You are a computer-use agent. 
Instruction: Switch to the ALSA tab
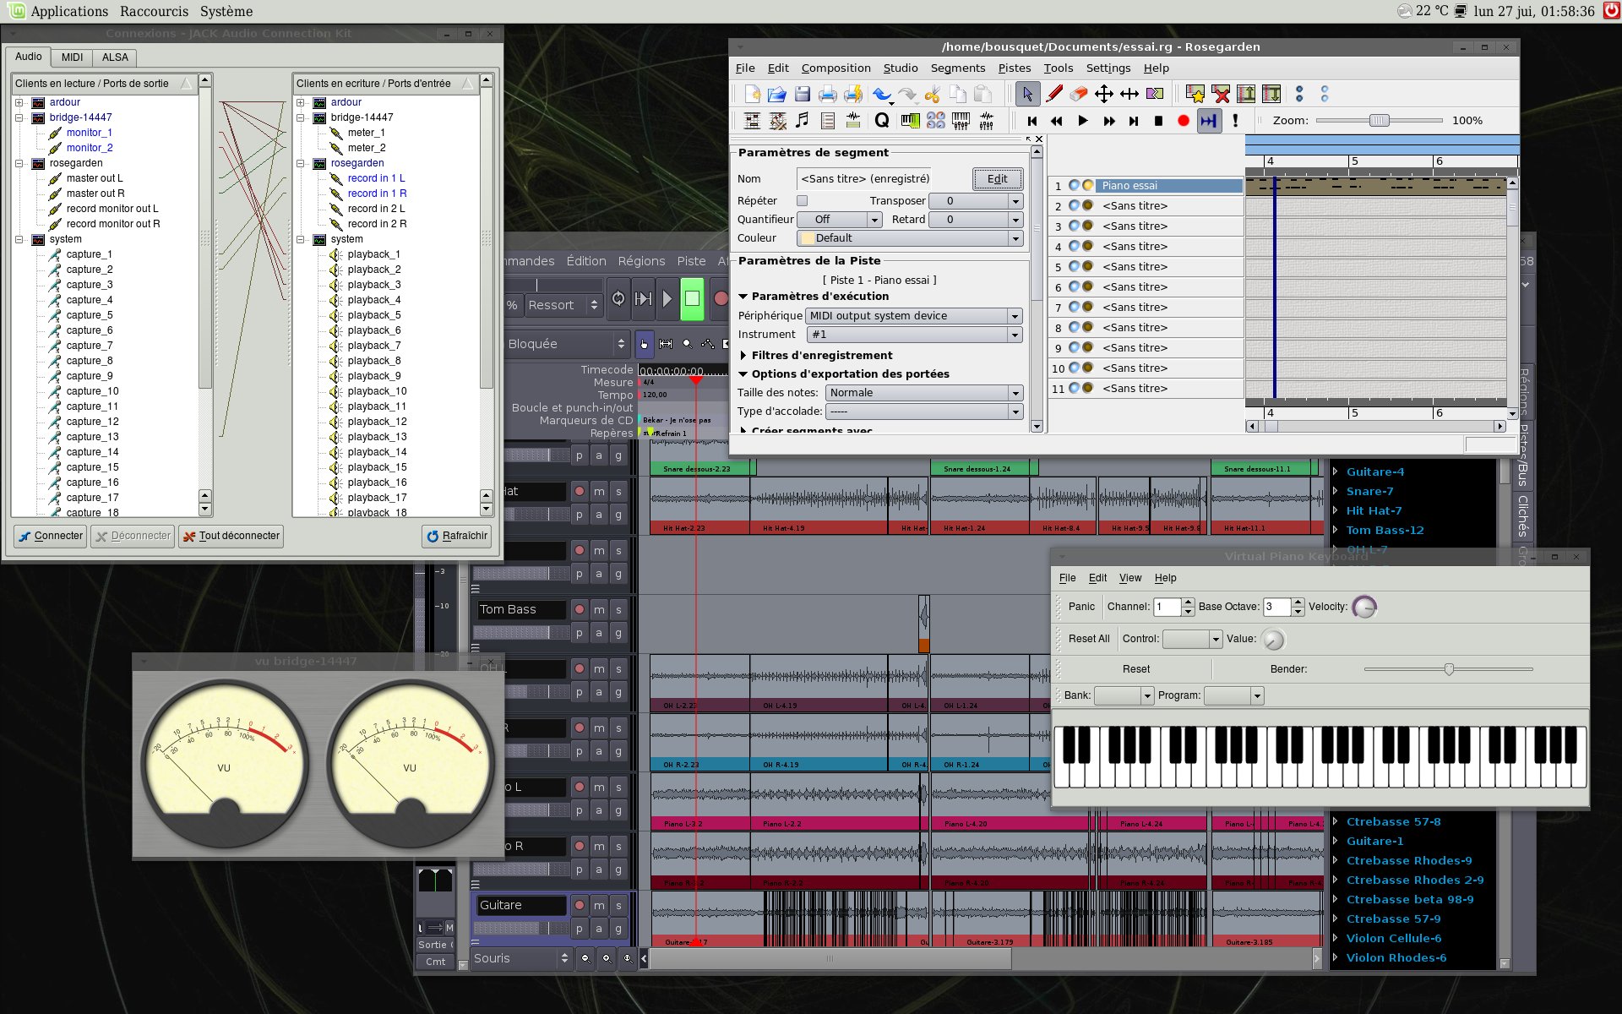click(x=115, y=57)
